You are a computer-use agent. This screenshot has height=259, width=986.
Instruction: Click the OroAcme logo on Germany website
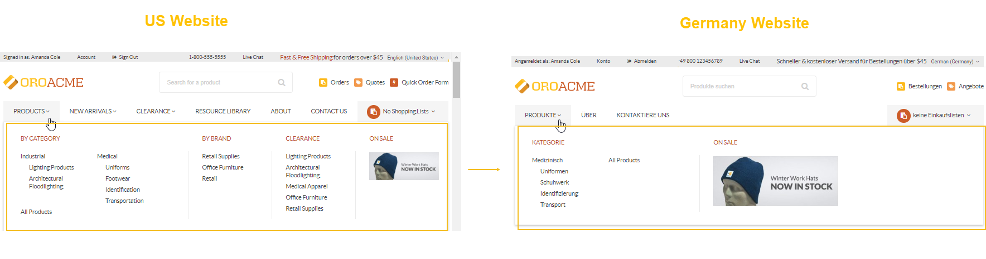point(555,86)
